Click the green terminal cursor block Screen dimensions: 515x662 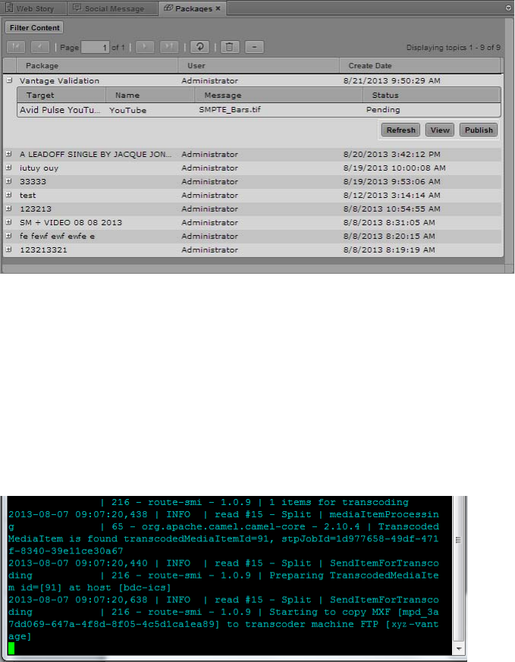pyautogui.click(x=11, y=648)
